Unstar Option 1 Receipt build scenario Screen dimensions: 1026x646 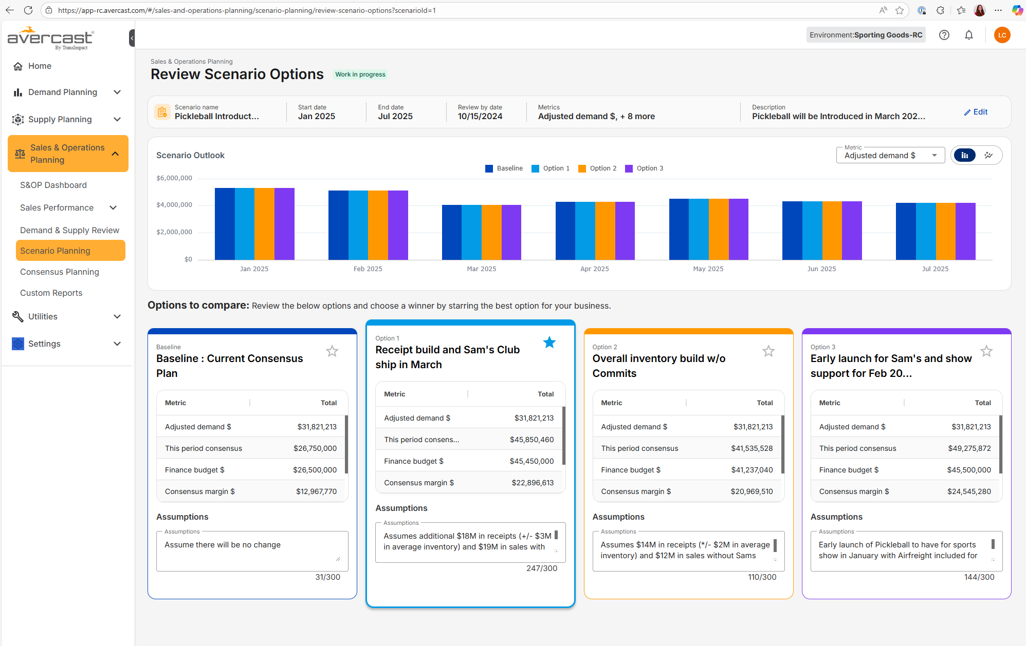(549, 342)
